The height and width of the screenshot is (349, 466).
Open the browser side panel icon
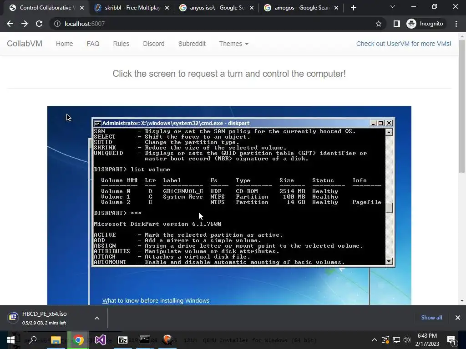tap(396, 24)
